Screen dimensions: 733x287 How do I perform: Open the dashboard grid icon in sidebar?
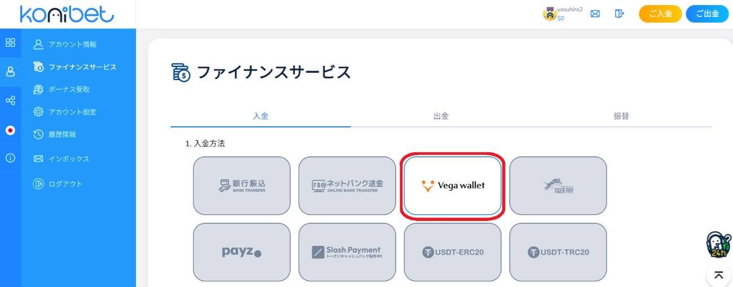(x=10, y=42)
